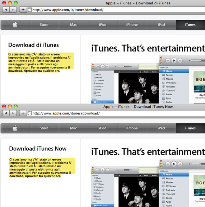Click the Apple logo in the 'Download iTunes Now' window
Screen dimensions: 205x207
(15, 128)
